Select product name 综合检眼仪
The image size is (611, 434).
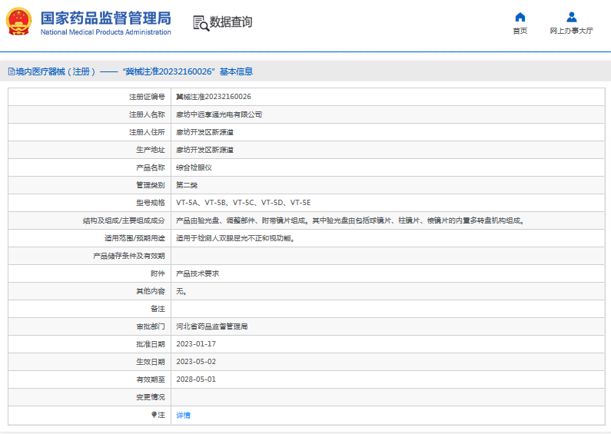194,167
